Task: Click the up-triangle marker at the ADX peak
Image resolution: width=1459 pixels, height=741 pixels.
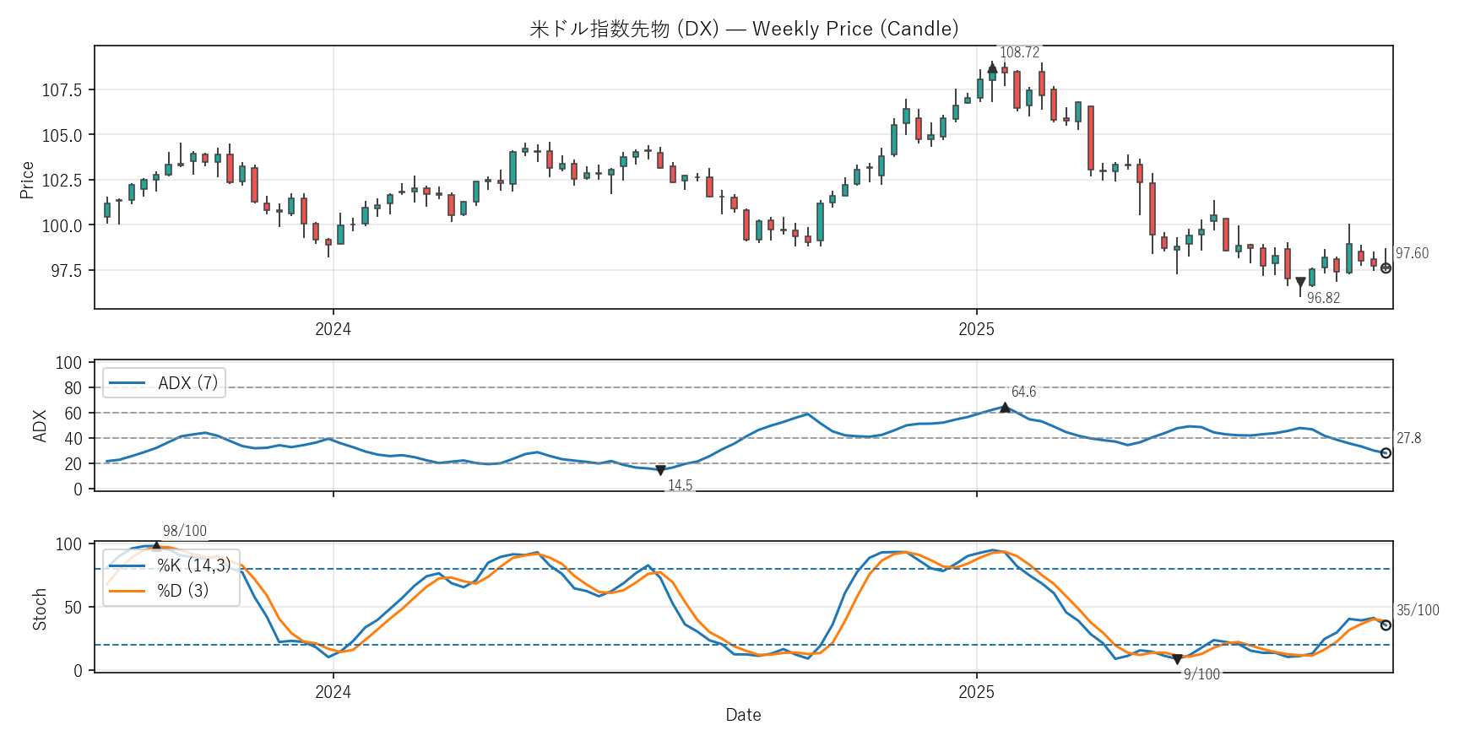Action: 1005,408
